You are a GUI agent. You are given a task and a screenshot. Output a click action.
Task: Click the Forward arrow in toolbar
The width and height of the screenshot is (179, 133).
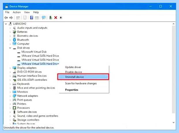tap(11, 18)
